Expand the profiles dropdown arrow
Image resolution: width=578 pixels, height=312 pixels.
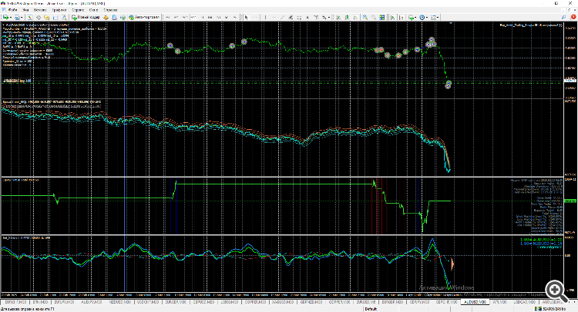pyautogui.click(x=22, y=17)
